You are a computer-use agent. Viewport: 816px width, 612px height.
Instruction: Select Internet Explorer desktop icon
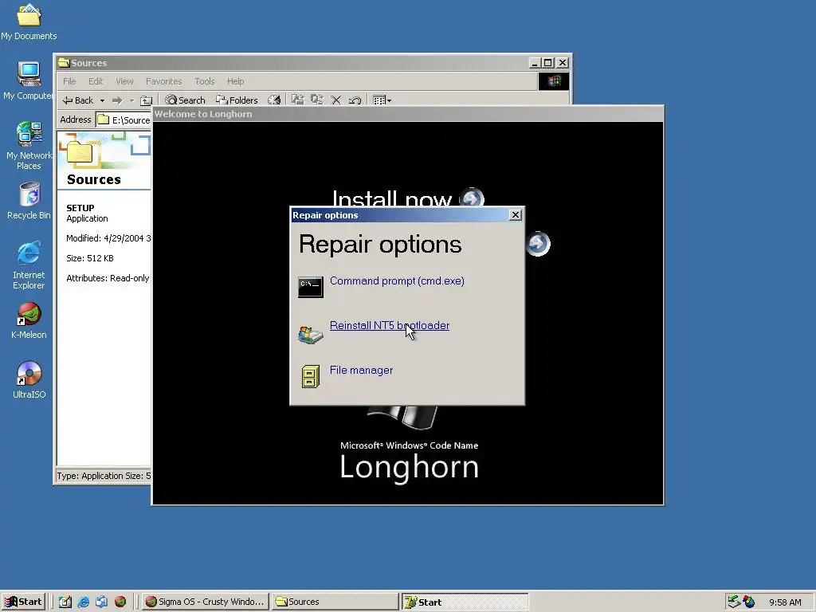click(29, 265)
